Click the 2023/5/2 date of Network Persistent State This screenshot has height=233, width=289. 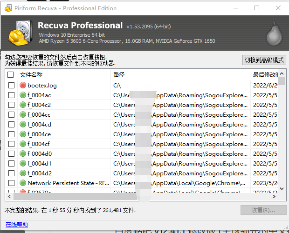pos(265,183)
